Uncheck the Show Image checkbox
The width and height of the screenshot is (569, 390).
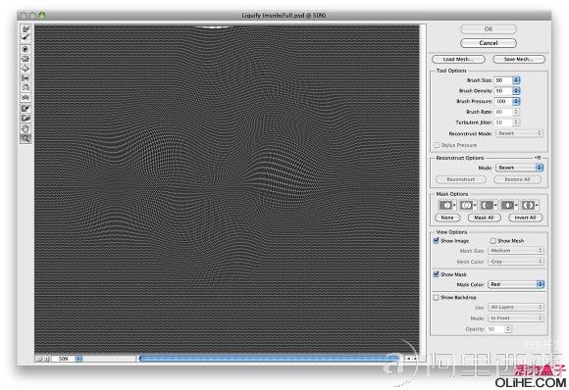point(437,240)
